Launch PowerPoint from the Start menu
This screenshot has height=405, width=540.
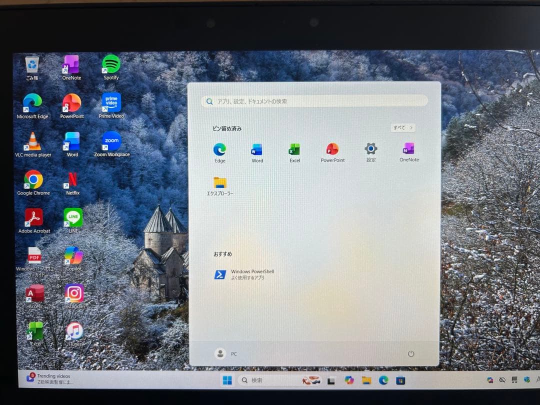pyautogui.click(x=332, y=150)
